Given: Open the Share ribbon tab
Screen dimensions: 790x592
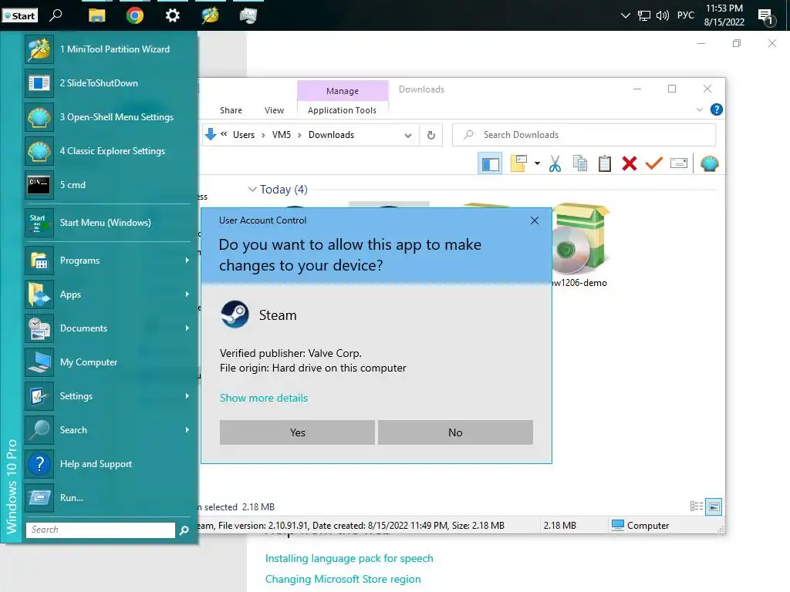Looking at the screenshot, I should tap(231, 110).
